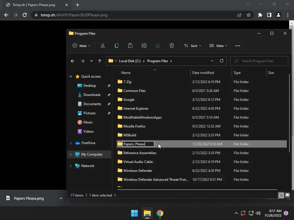The width and height of the screenshot is (294, 220).
Task: Click the Delete trash can icon
Action: [172, 46]
